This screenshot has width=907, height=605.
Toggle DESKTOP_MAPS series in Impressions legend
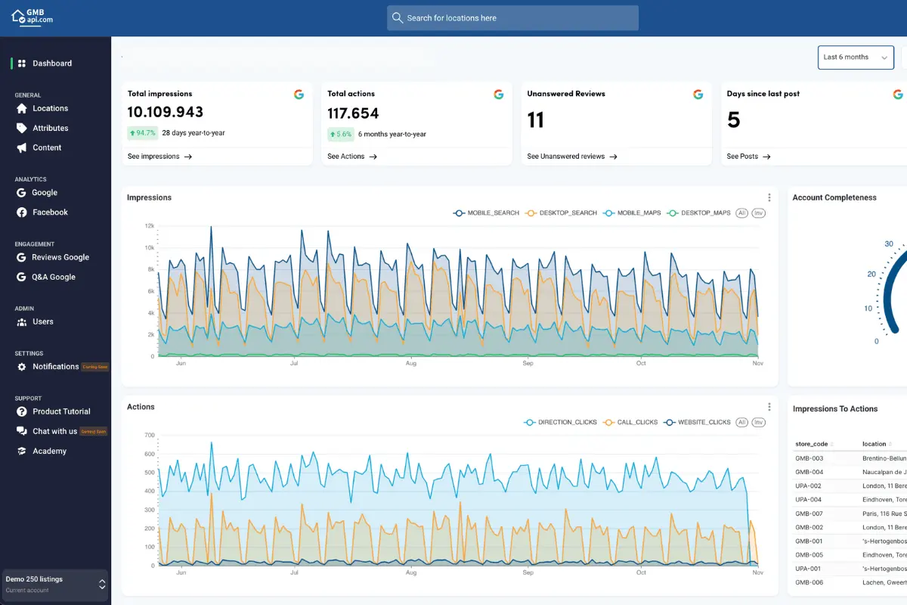[698, 213]
